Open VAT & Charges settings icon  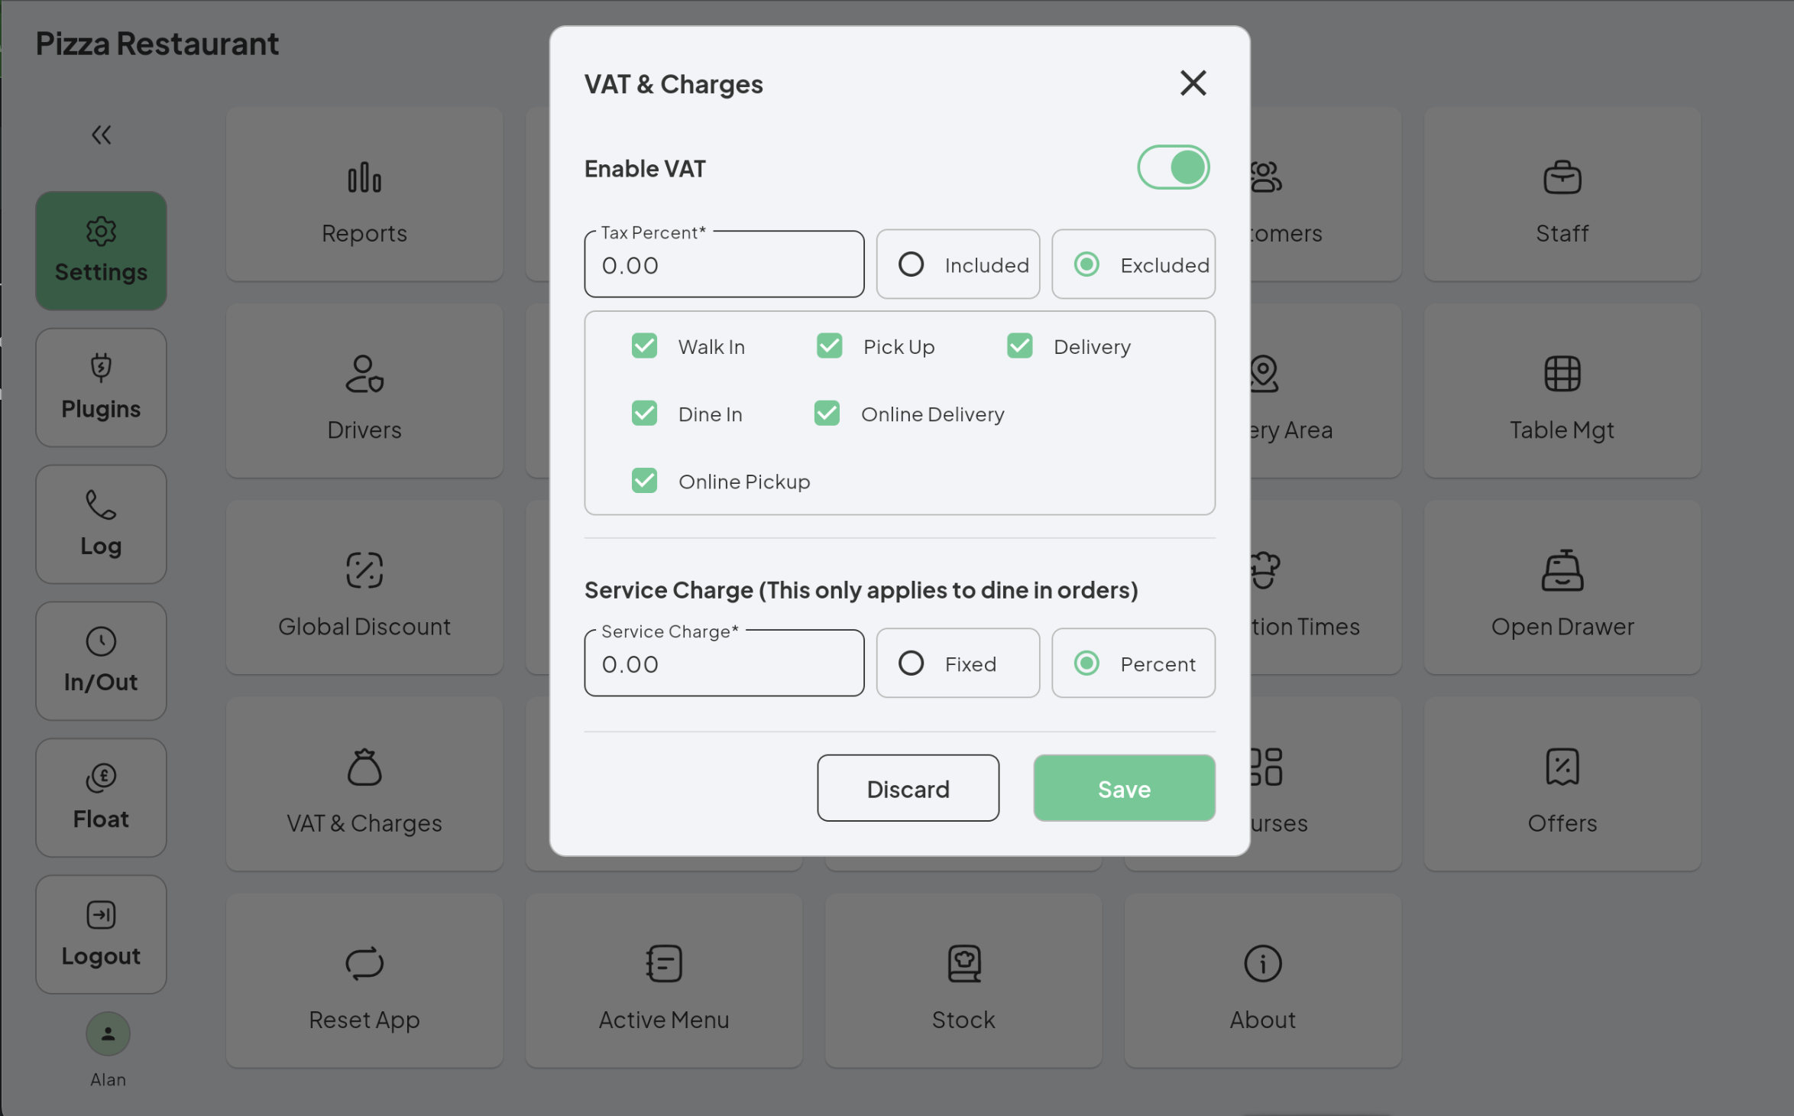(x=364, y=766)
